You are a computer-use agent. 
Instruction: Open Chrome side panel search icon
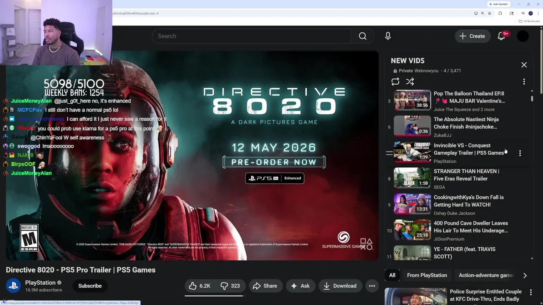coord(512,13)
